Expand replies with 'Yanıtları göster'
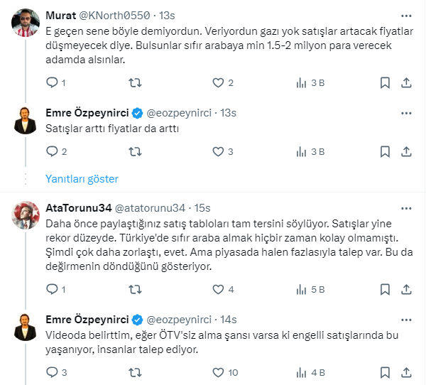431x385 pixels. point(82,179)
